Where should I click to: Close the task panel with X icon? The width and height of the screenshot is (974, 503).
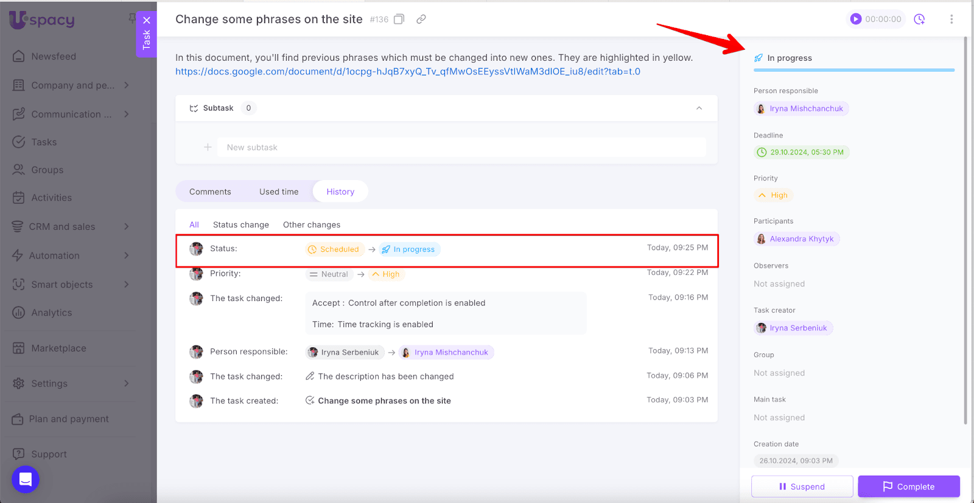147,20
